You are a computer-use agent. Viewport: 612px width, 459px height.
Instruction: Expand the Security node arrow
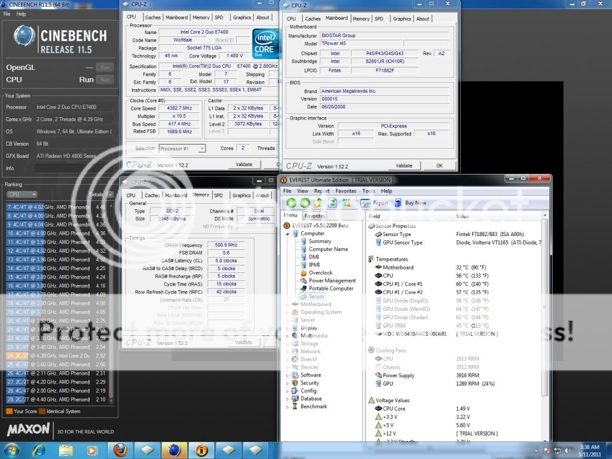(x=287, y=383)
